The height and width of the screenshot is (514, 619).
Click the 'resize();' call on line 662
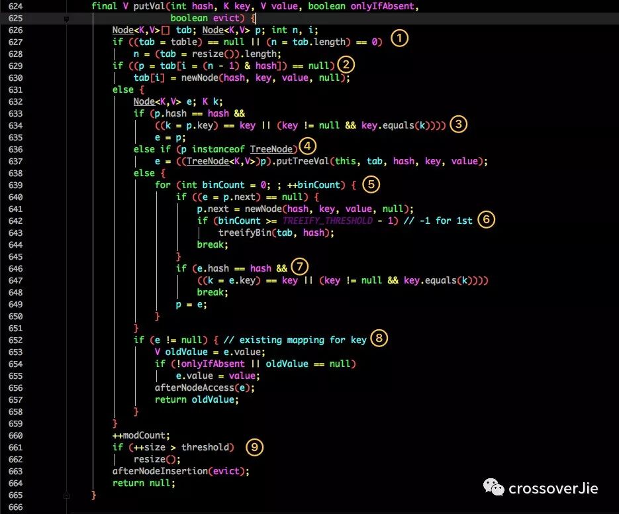click(157, 460)
